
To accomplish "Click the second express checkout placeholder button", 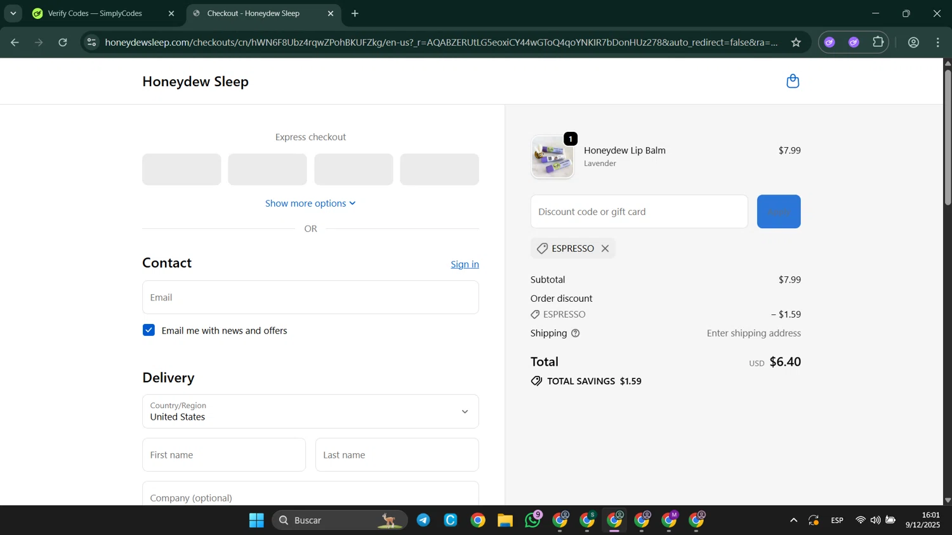I will tap(267, 169).
